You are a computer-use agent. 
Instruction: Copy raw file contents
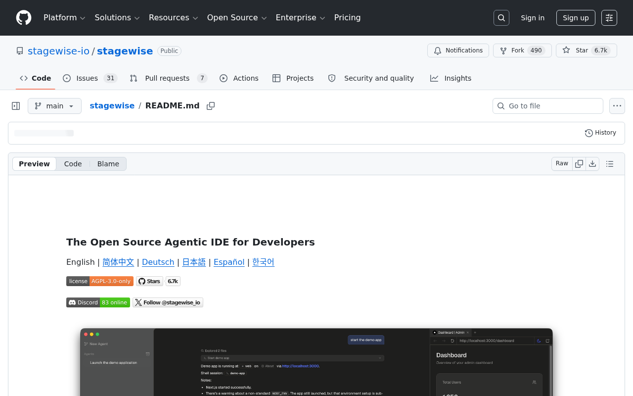click(x=579, y=164)
